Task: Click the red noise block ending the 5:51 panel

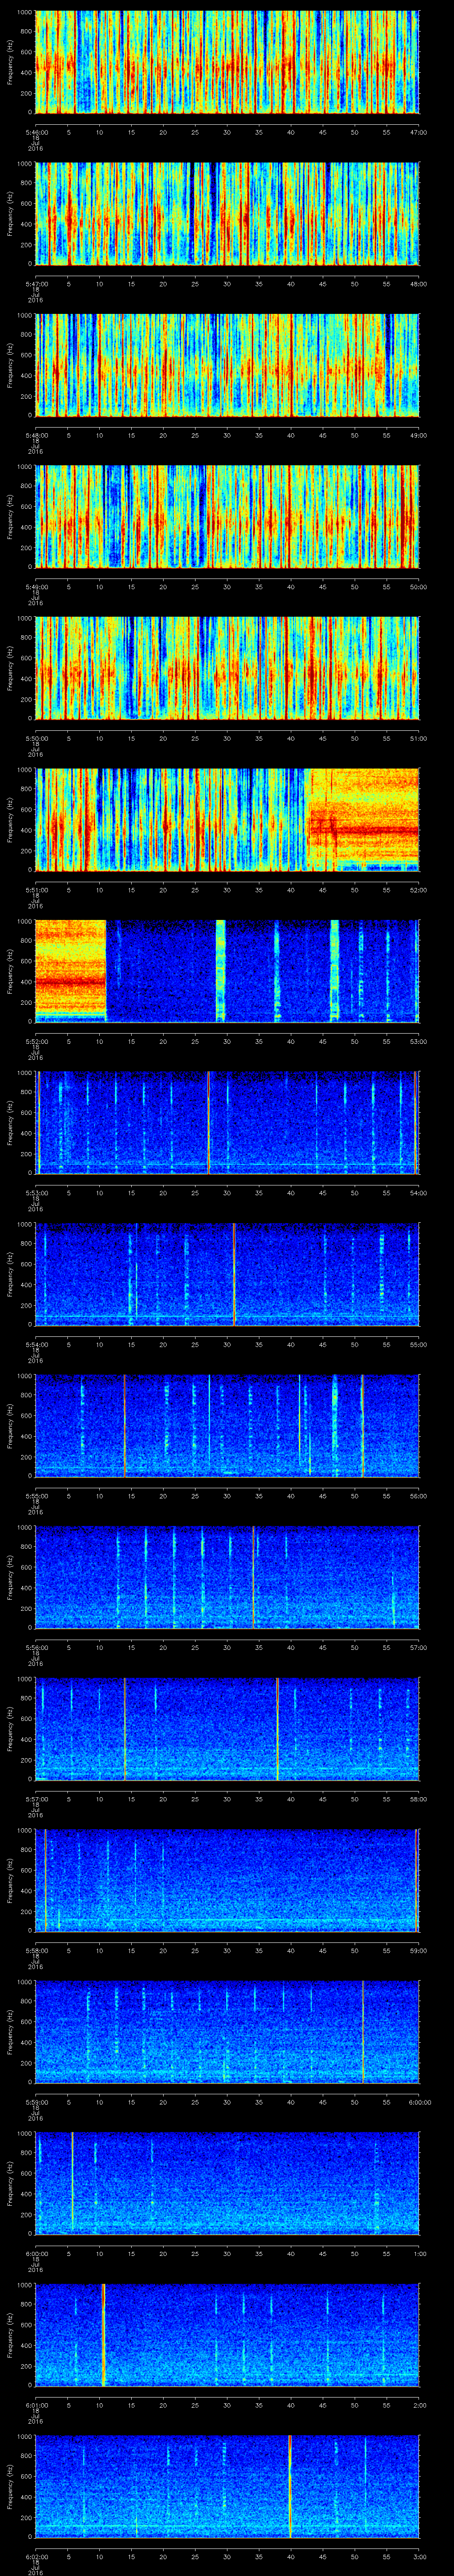Action: tap(363, 820)
